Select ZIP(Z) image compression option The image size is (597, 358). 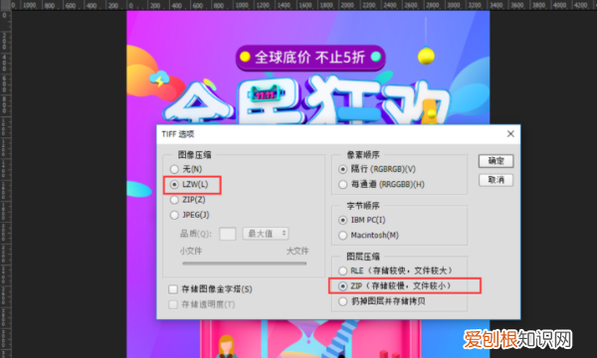click(x=174, y=200)
